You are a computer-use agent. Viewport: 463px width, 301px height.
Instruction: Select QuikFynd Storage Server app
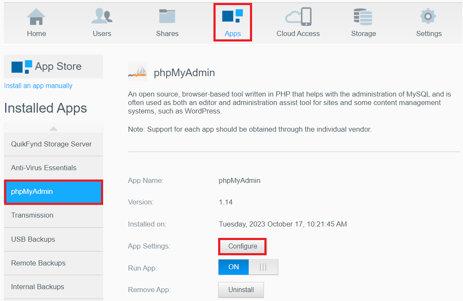pos(53,144)
